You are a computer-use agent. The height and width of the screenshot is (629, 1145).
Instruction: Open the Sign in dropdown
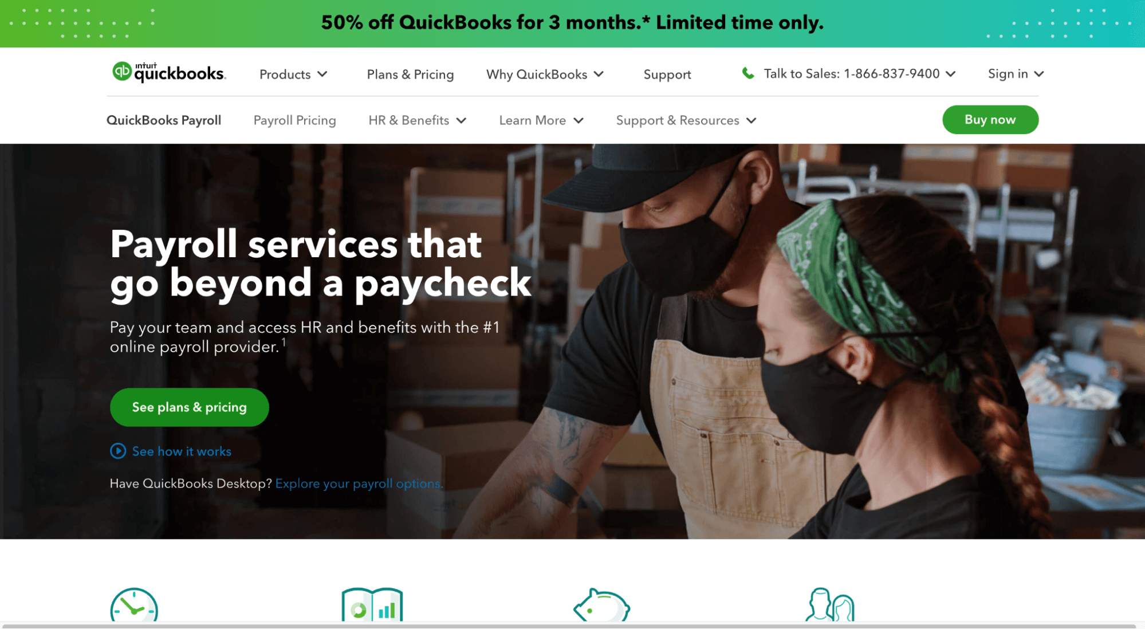click(1016, 74)
